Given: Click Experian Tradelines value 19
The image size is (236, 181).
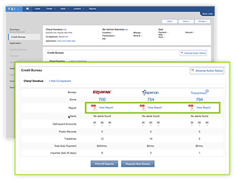Looking at the screenshot, I should click(x=151, y=139).
